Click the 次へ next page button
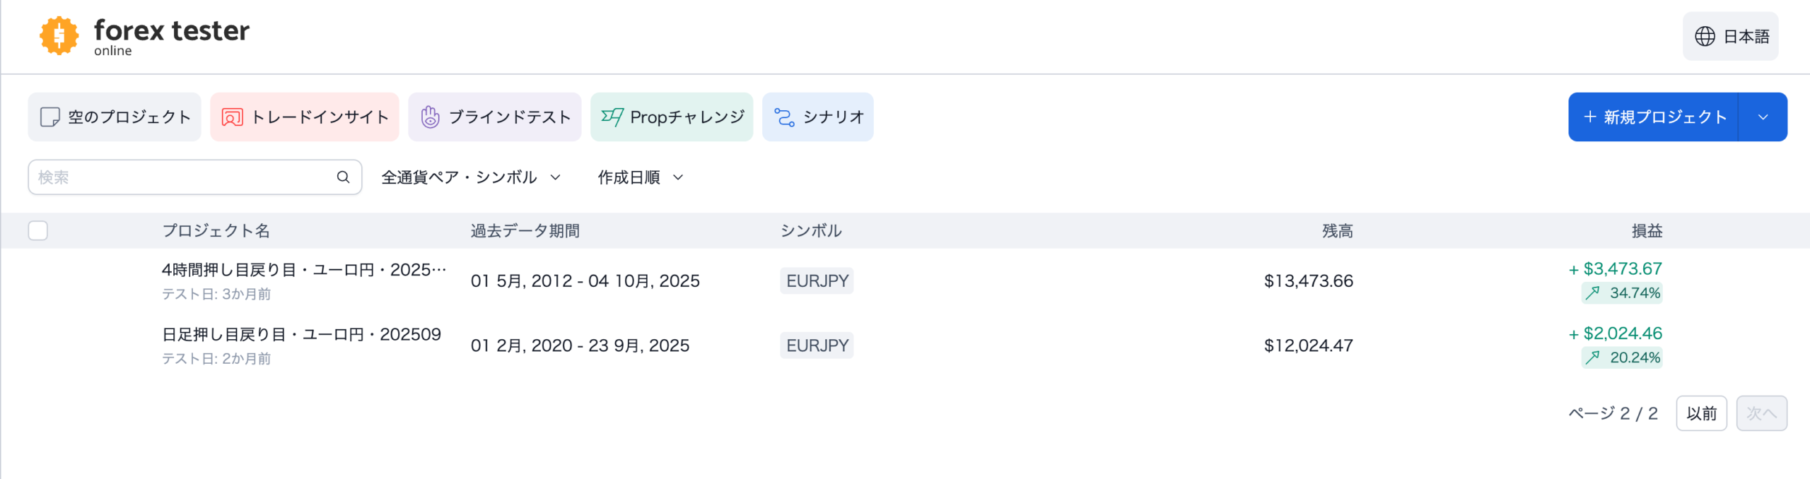The width and height of the screenshot is (1810, 479). tap(1761, 413)
